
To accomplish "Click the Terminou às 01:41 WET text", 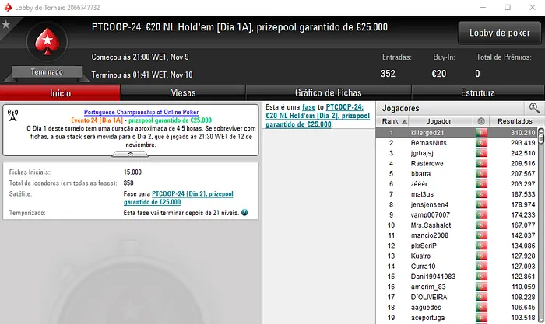I will [142, 75].
